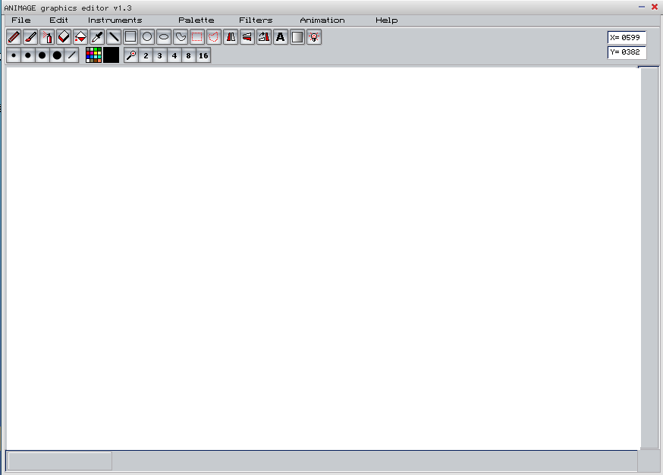Select the Spray can tool
This screenshot has width=663, height=475.
[47, 37]
